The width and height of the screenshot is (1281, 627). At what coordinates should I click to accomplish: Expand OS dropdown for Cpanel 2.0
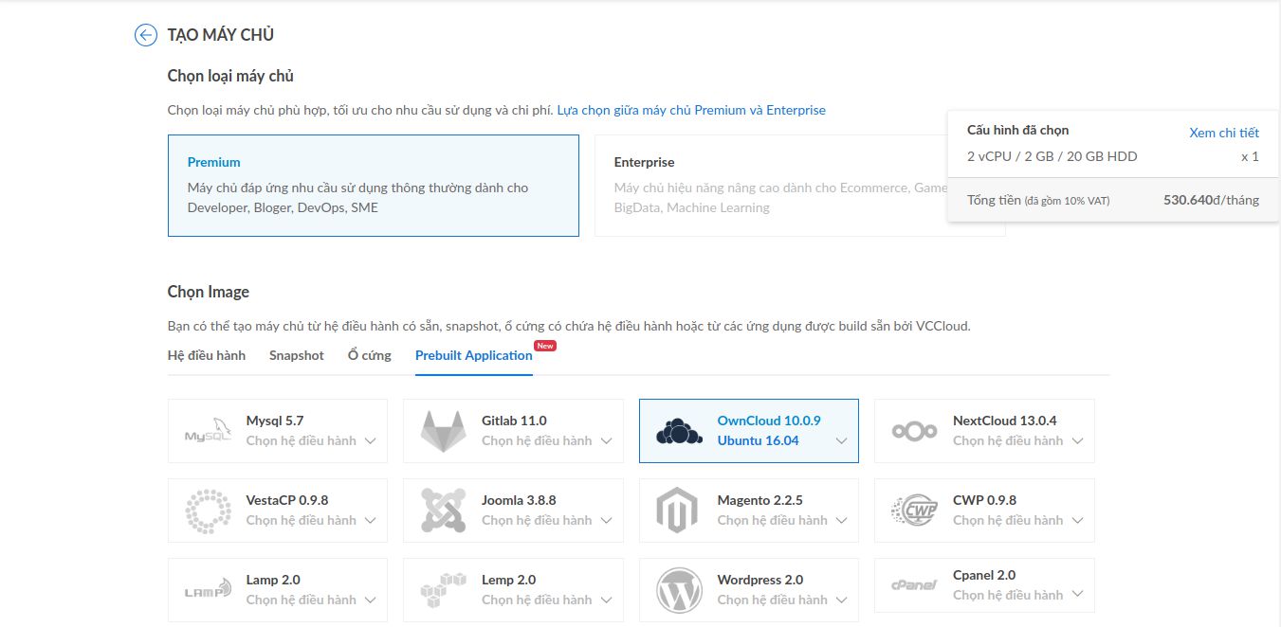[x=1077, y=595]
